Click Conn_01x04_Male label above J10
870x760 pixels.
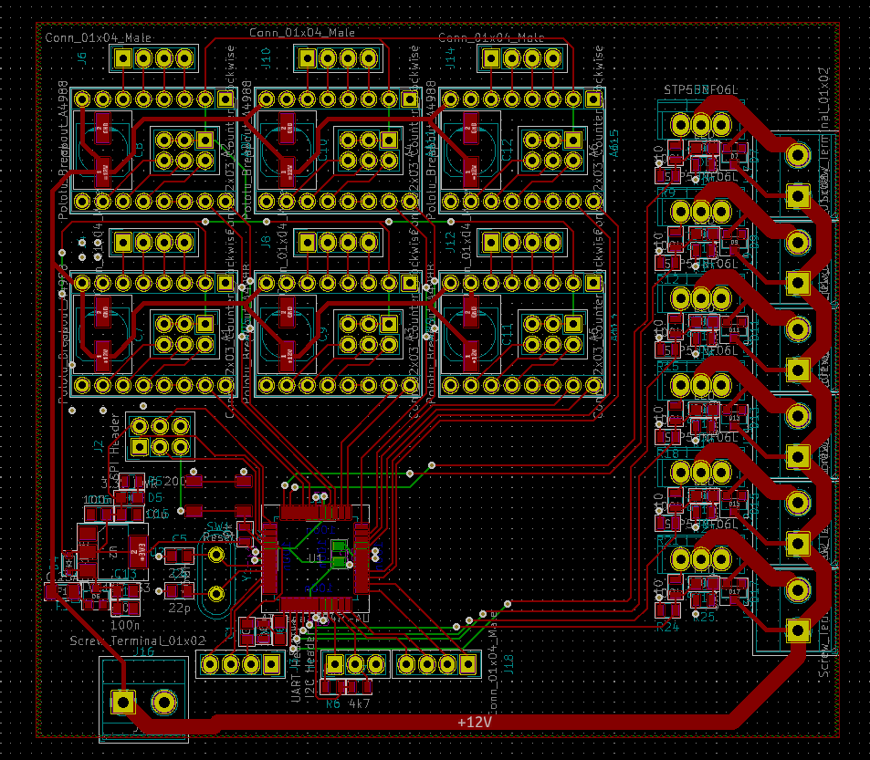pos(302,33)
